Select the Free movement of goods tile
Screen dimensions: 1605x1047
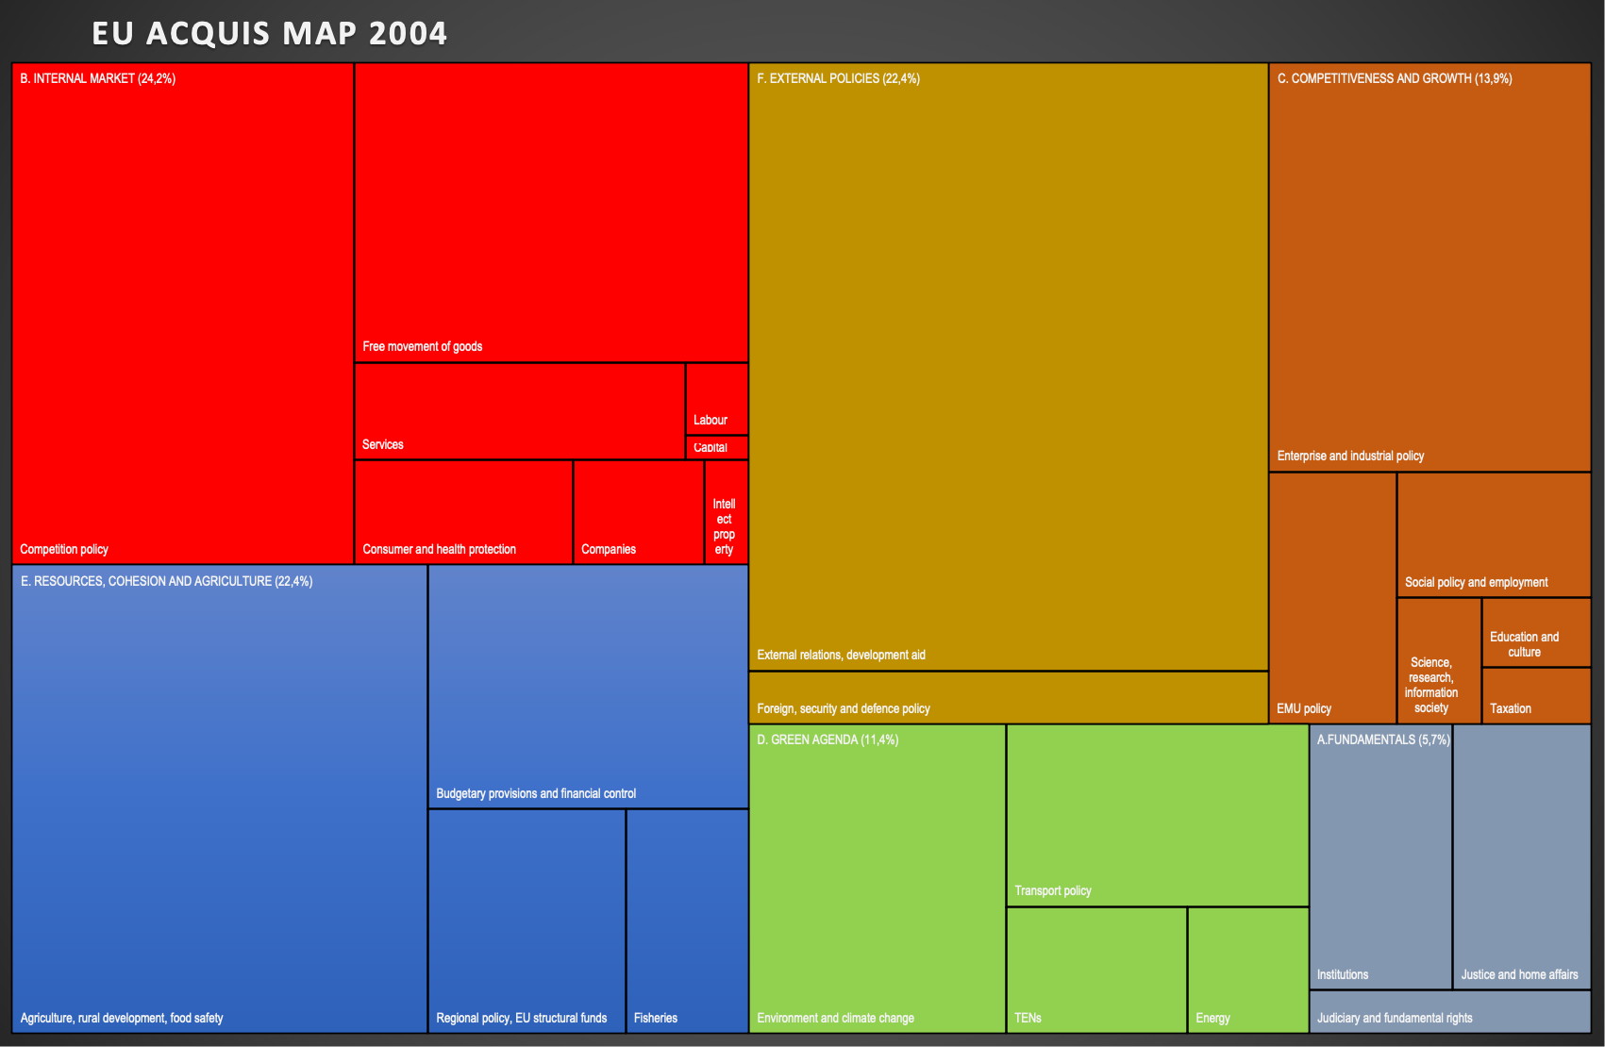point(551,212)
